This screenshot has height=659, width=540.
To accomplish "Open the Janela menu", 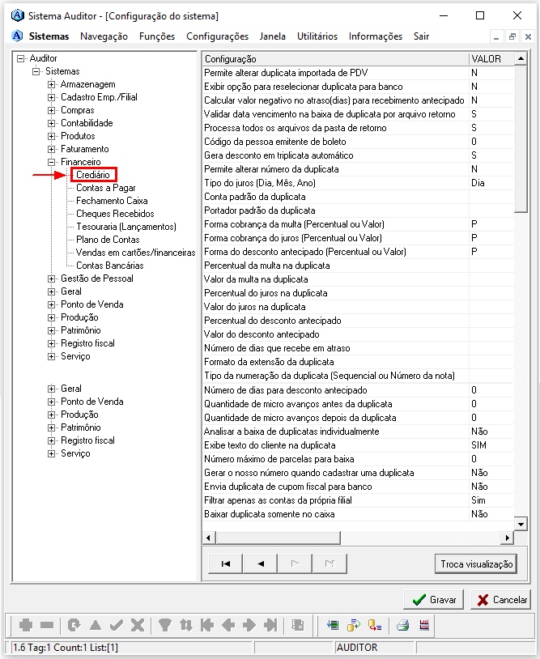I will coord(272,36).
